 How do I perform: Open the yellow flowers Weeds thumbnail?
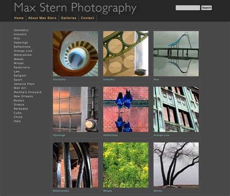click(x=126, y=165)
